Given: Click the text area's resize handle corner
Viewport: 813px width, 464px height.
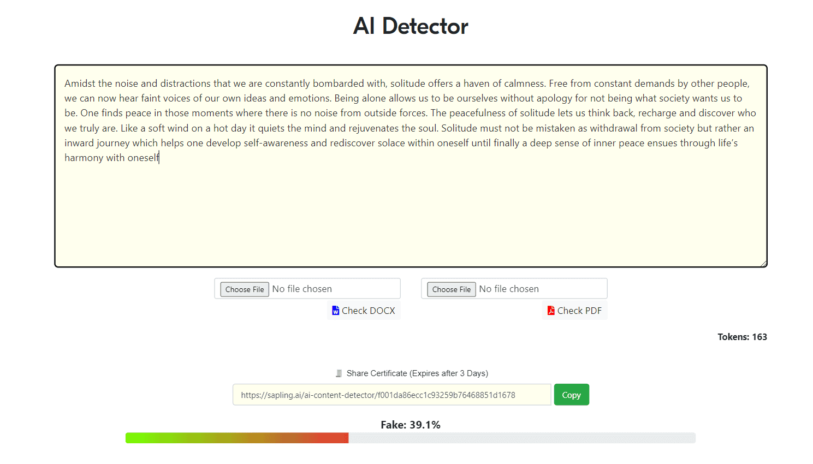Looking at the screenshot, I should pyautogui.click(x=763, y=264).
